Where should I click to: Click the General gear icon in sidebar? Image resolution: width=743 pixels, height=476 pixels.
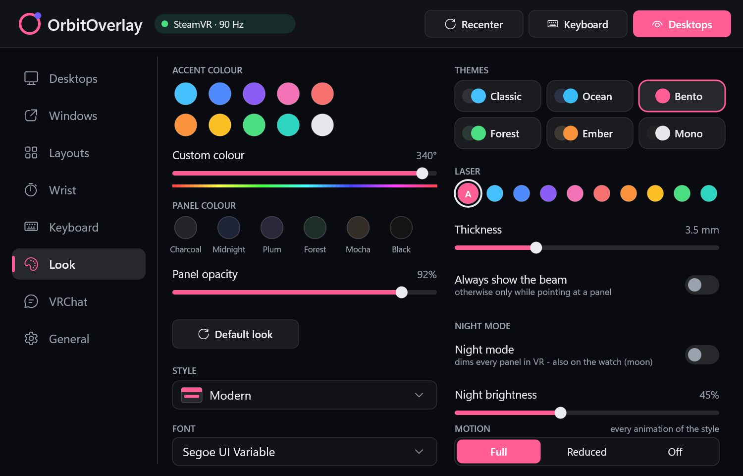click(x=31, y=339)
